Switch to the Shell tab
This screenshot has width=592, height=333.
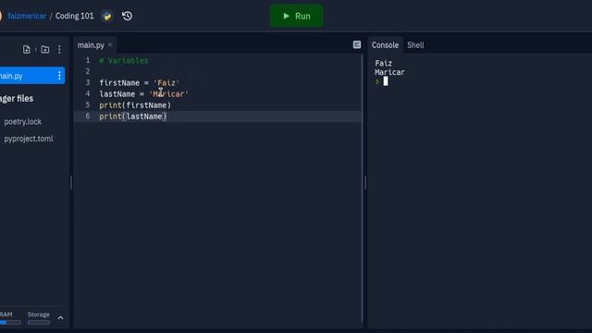[415, 45]
